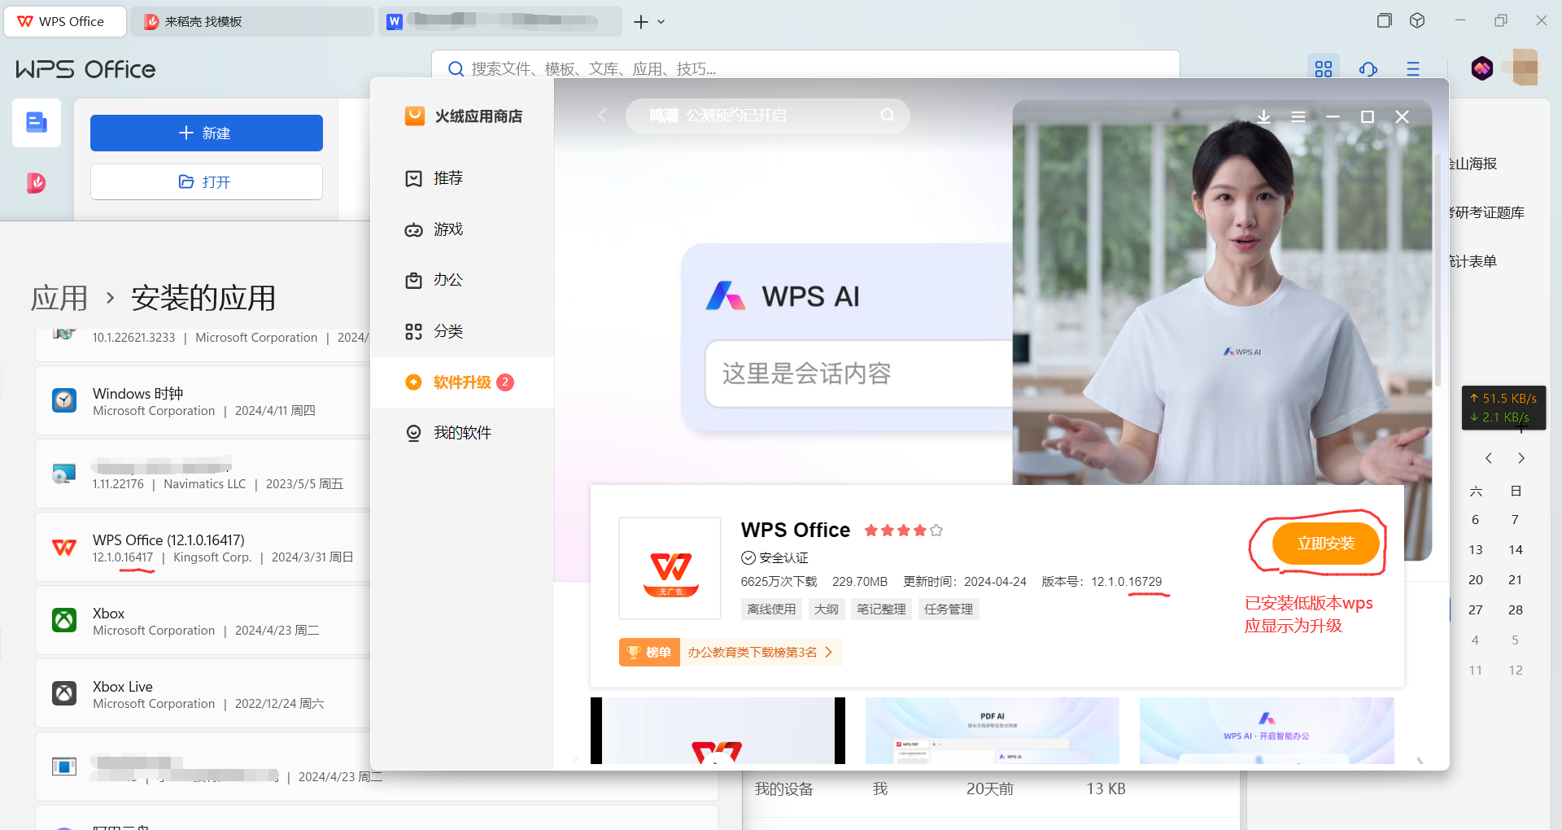Screen dimensions: 1562x830
Task: Click the Windows 时钟 app icon
Action: point(64,400)
